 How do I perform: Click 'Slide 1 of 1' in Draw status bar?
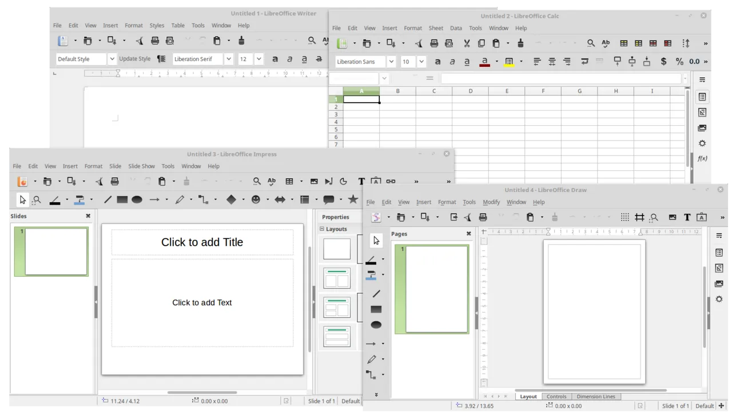(x=675, y=406)
